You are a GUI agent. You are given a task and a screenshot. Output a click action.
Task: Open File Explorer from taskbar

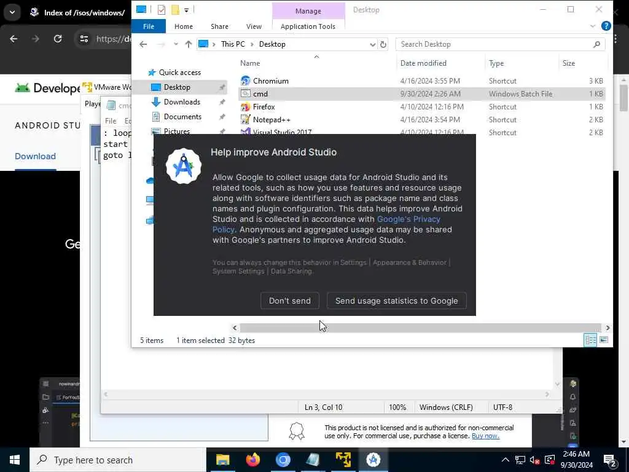[222, 460]
